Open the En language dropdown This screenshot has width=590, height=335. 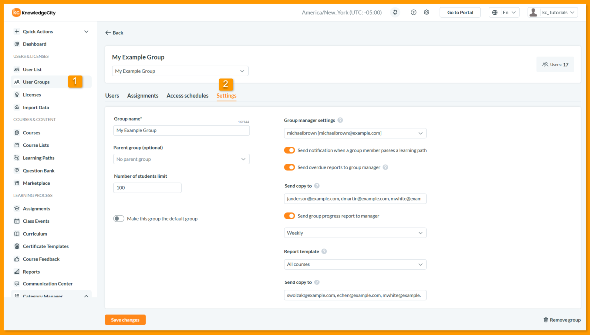point(504,12)
